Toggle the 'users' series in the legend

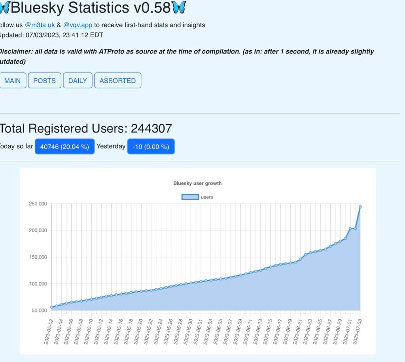coord(208,197)
